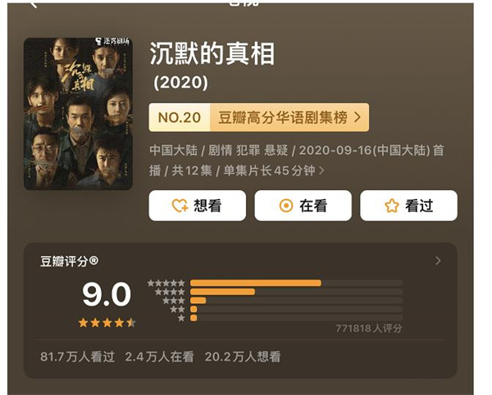492x395 pixels.
Task: Click the four-star row label icons
Action: tap(170, 292)
